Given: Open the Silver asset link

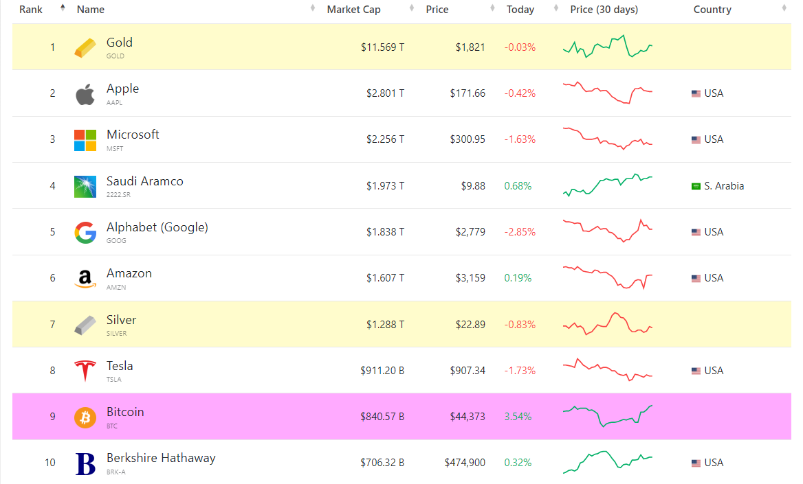Looking at the screenshot, I should pyautogui.click(x=122, y=320).
